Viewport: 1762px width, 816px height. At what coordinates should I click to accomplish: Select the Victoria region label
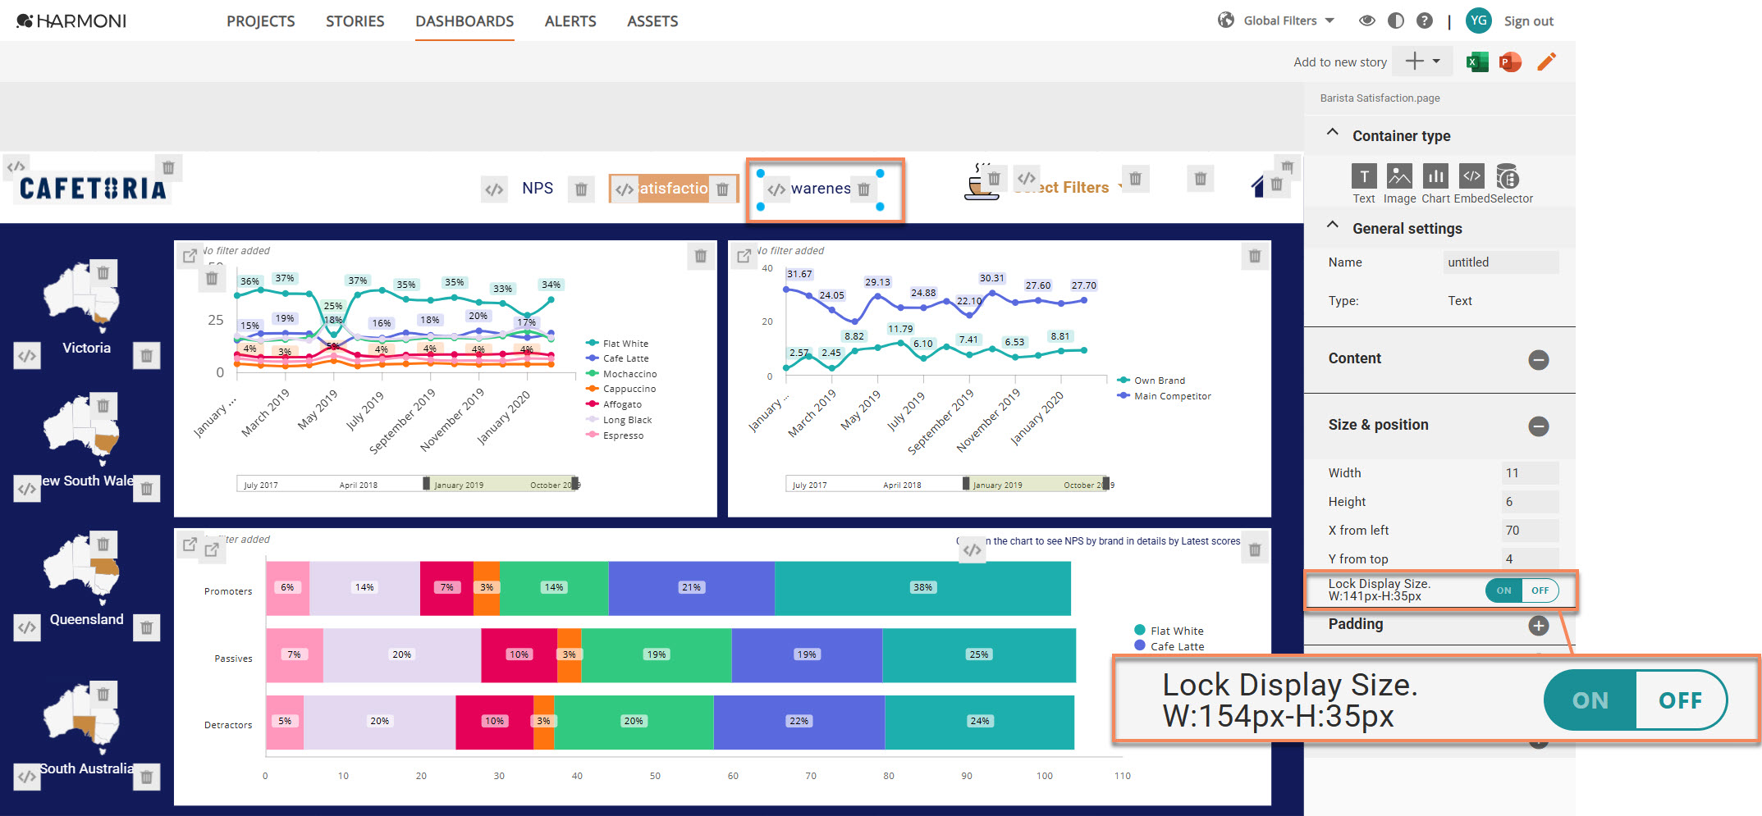86,348
